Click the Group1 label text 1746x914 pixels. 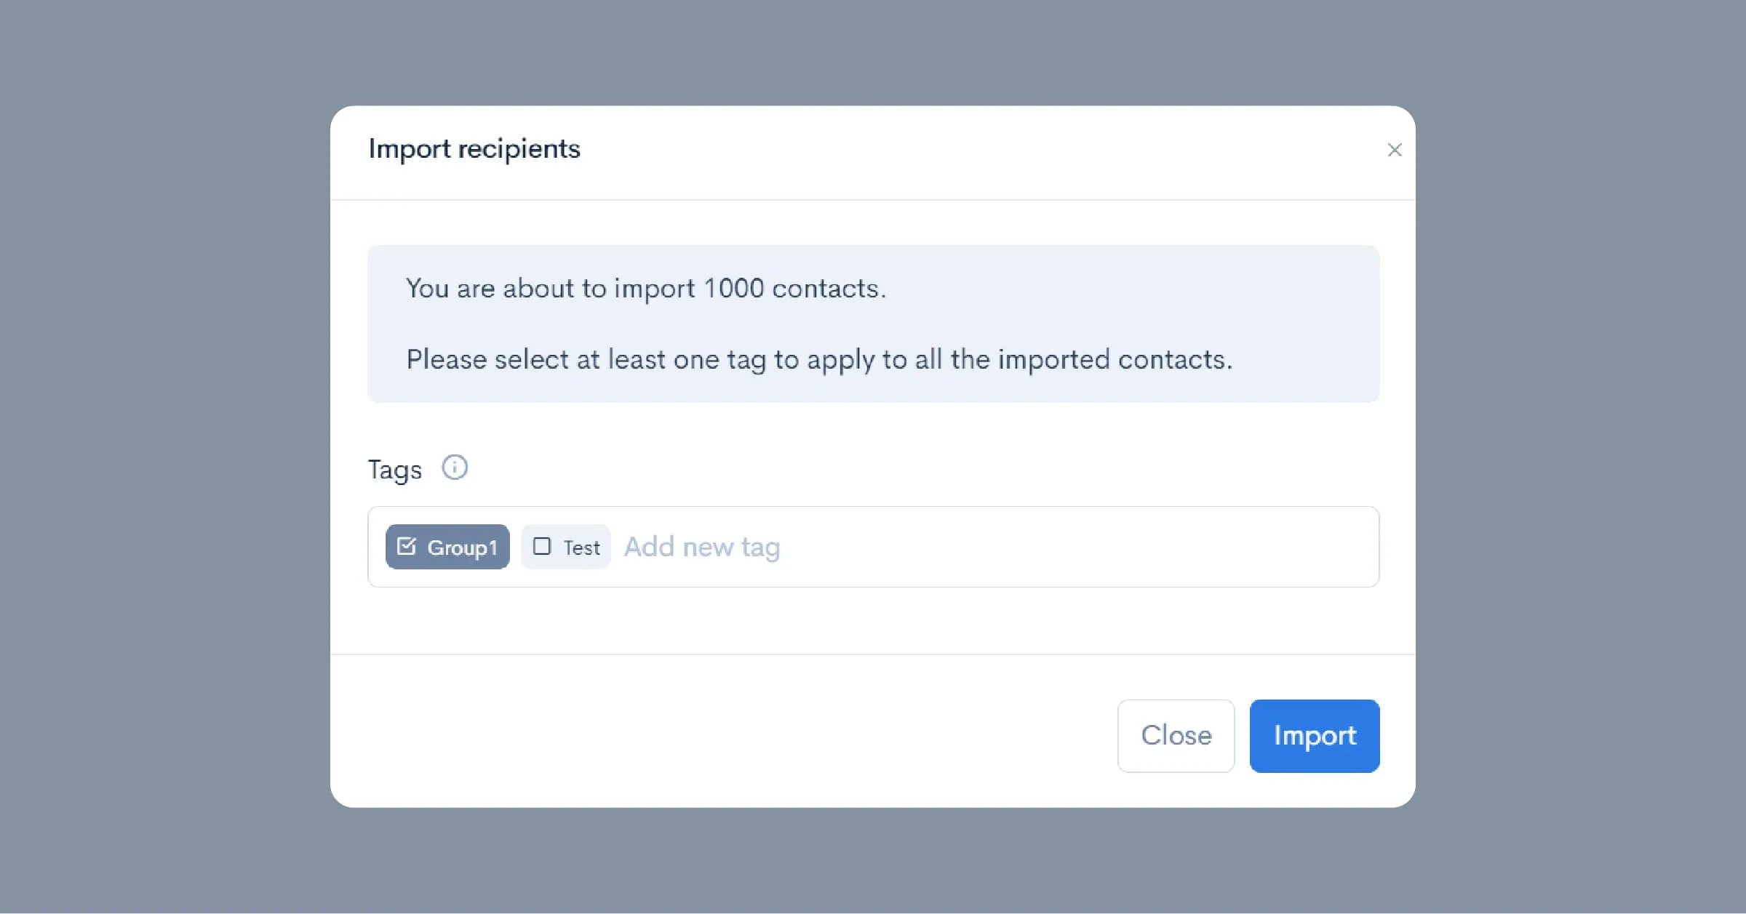(463, 548)
